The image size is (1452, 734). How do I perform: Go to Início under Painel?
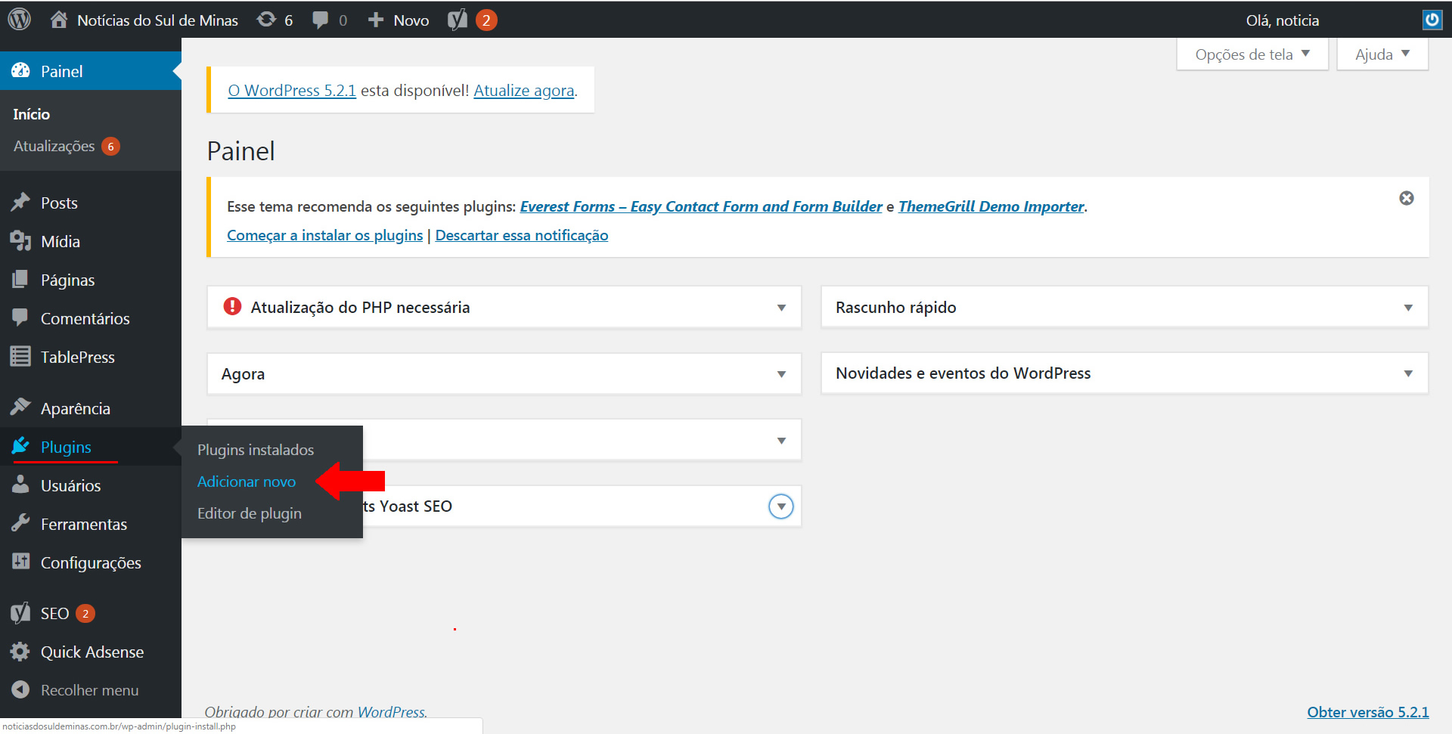click(32, 114)
